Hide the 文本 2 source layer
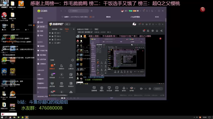 pos(50,39)
